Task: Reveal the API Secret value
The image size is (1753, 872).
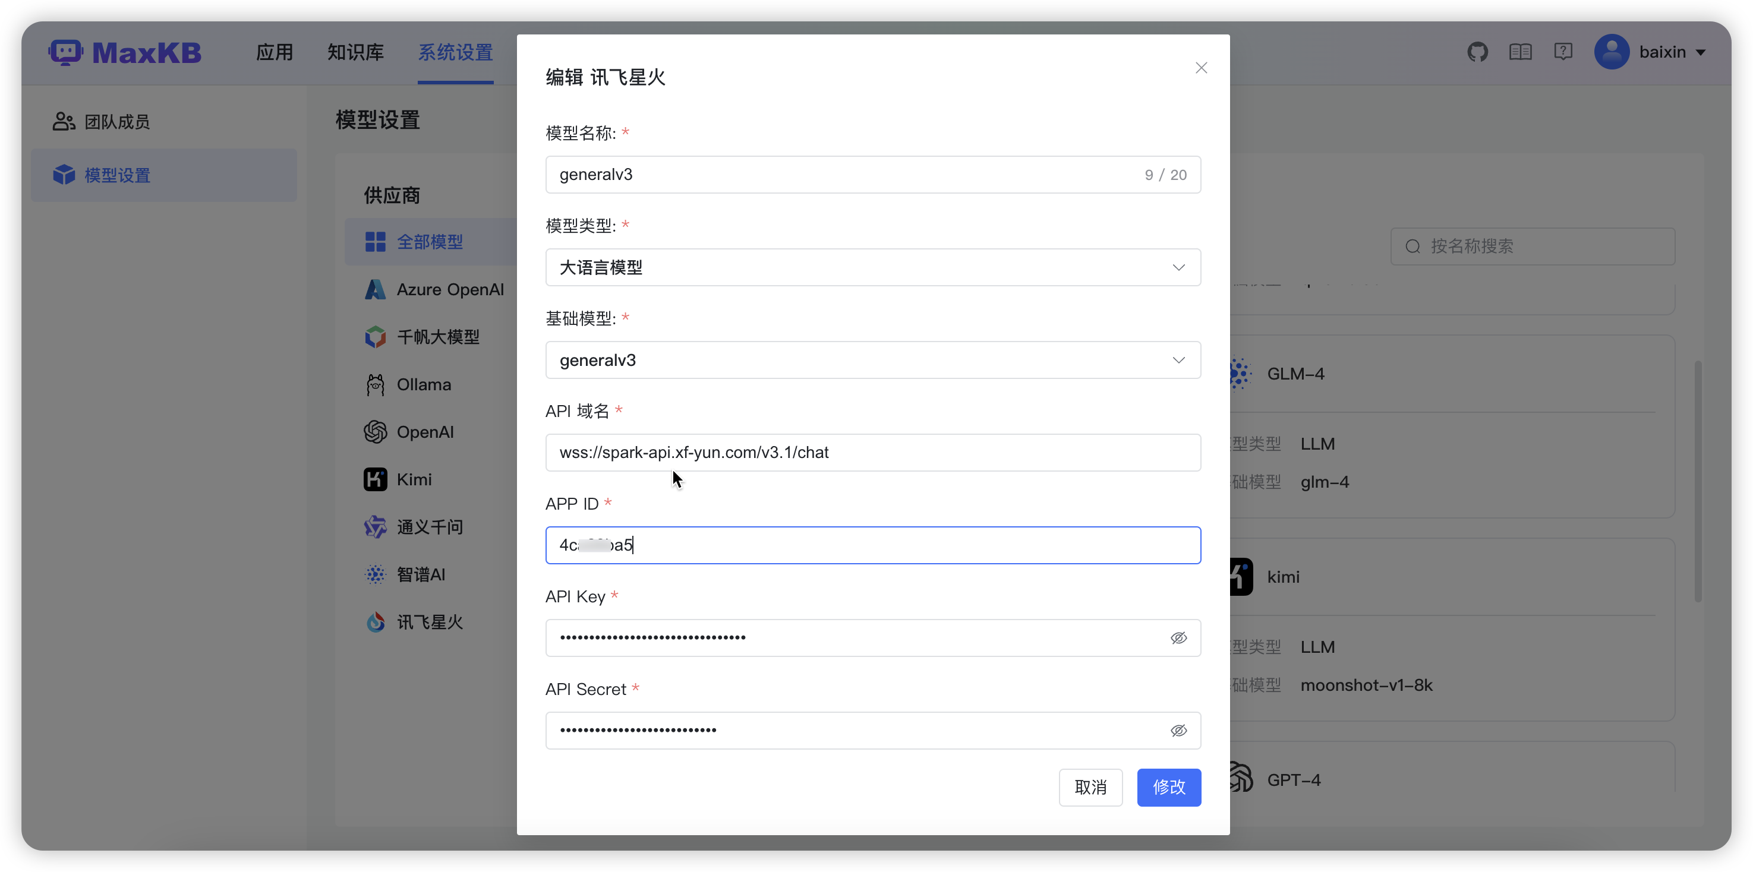Action: pos(1178,730)
